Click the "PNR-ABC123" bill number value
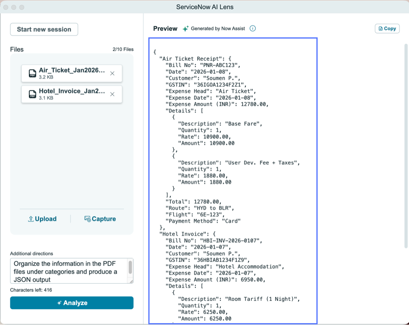409x325 pixels. point(219,65)
